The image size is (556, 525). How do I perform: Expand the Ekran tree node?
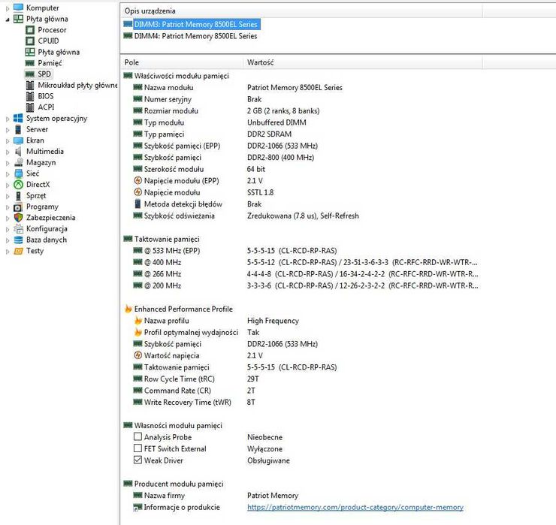[x=8, y=141]
